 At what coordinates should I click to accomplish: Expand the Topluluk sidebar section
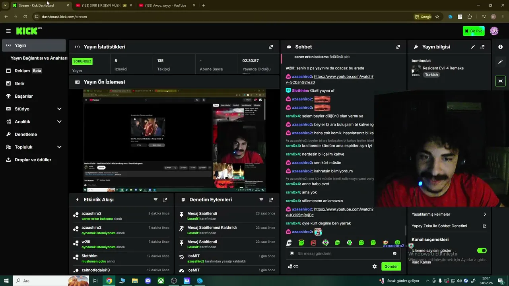[59, 147]
